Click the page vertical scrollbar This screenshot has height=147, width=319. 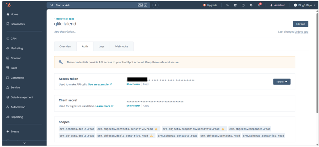point(317,63)
